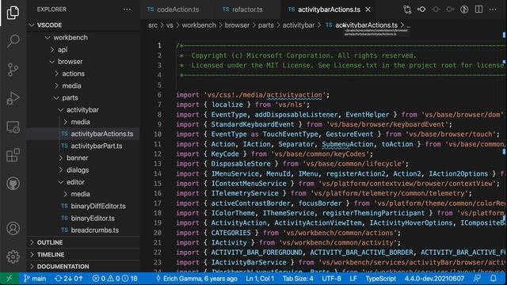The width and height of the screenshot is (507, 285).
Task: Click the Ln 1, Col 1 status item
Action: (x=260, y=278)
